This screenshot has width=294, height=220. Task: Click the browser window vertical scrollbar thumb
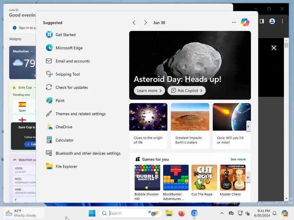point(286,45)
